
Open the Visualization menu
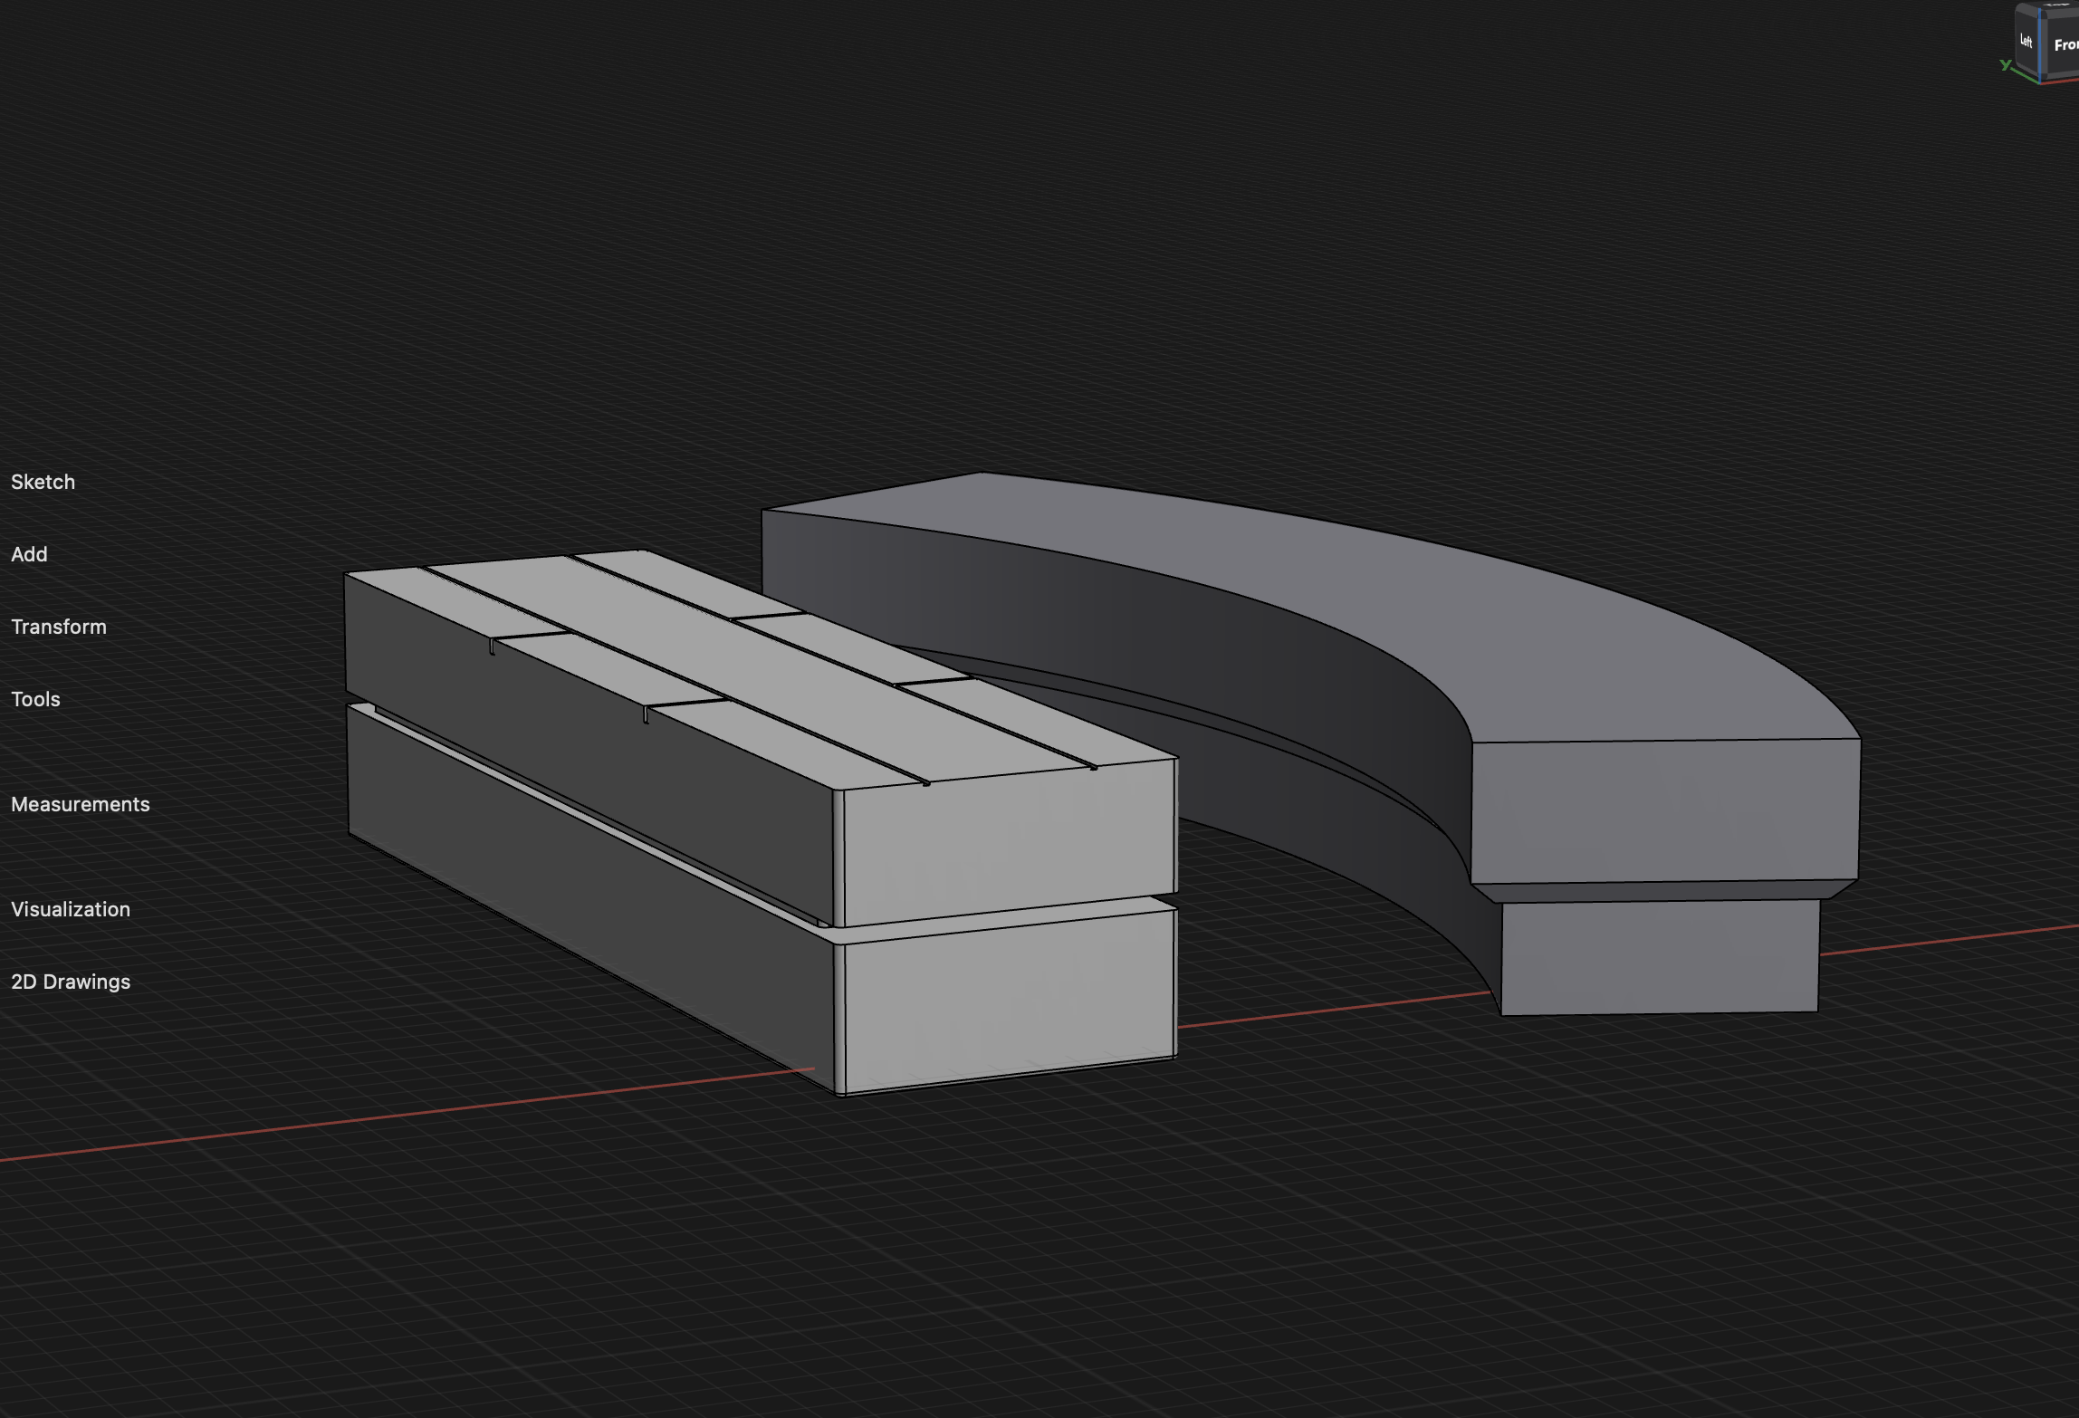click(x=71, y=909)
